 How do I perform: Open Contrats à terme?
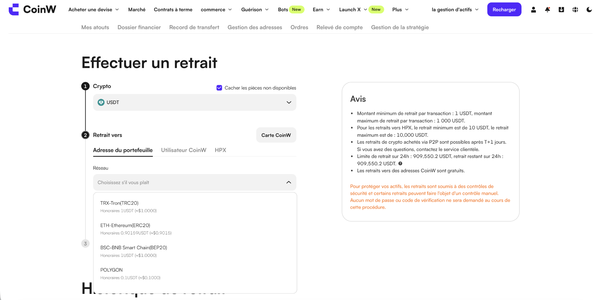[173, 10]
